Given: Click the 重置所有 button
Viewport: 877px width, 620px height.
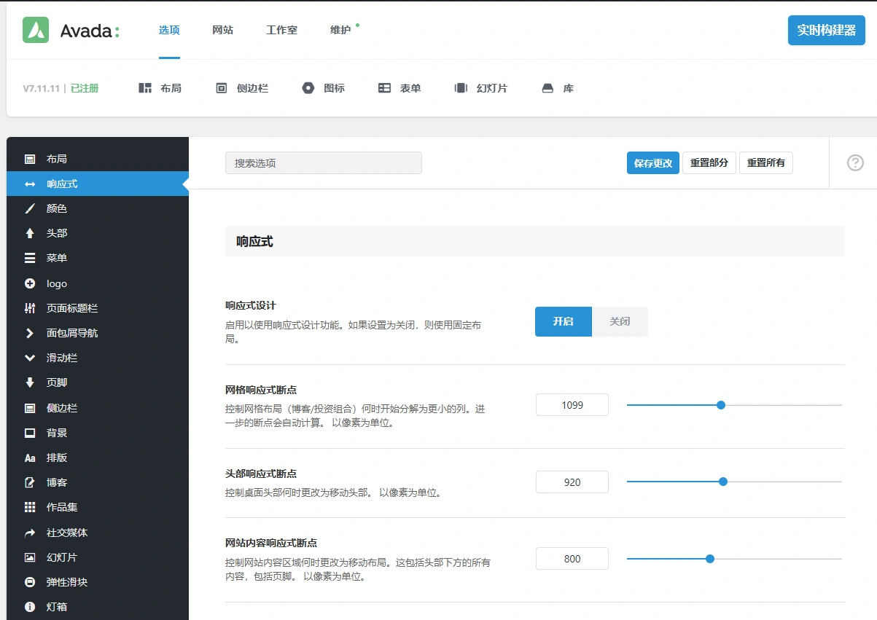Looking at the screenshot, I should [765, 162].
